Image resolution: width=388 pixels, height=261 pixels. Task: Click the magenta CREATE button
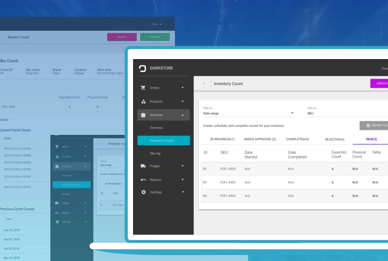click(379, 83)
